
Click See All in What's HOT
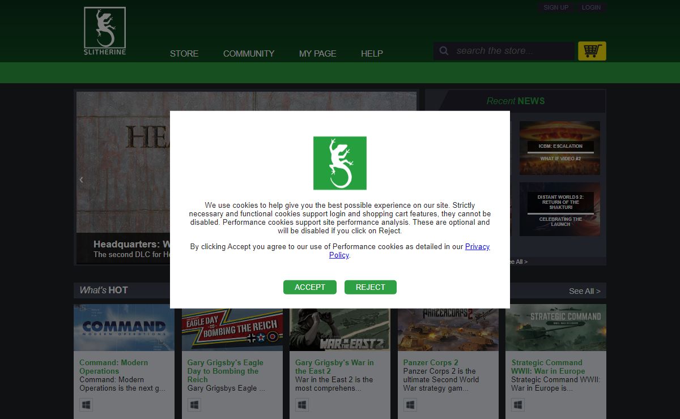584,291
